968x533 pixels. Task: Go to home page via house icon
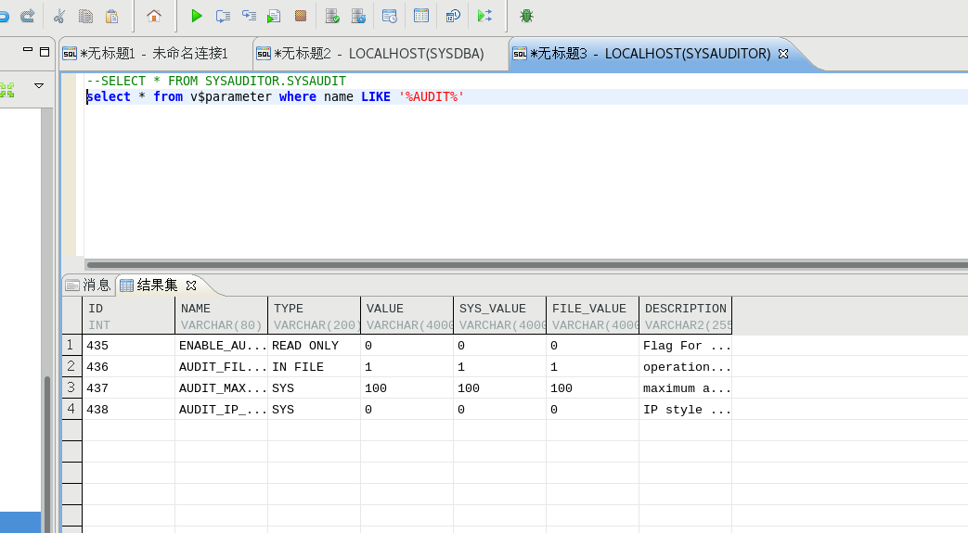click(154, 16)
